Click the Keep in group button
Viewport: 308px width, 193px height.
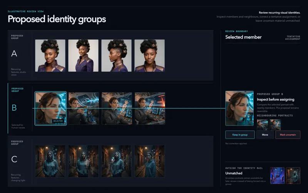[240, 135]
